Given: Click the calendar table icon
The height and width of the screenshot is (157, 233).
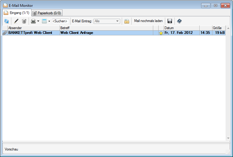Looking at the screenshot, I should 44,21.
